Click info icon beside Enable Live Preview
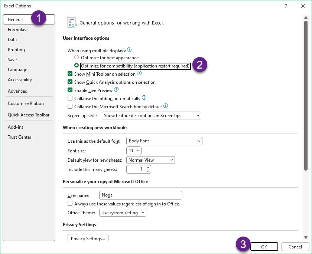312x254 pixels. point(116,90)
